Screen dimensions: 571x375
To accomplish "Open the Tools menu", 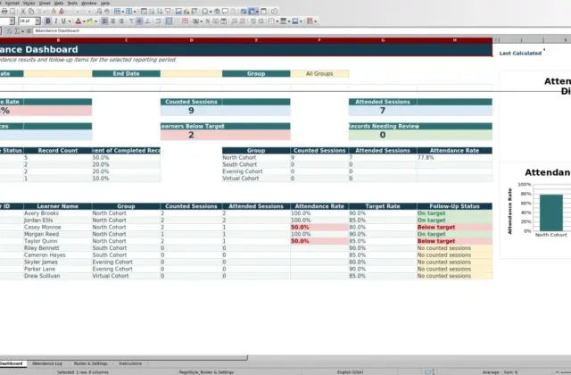I will click(72, 3).
